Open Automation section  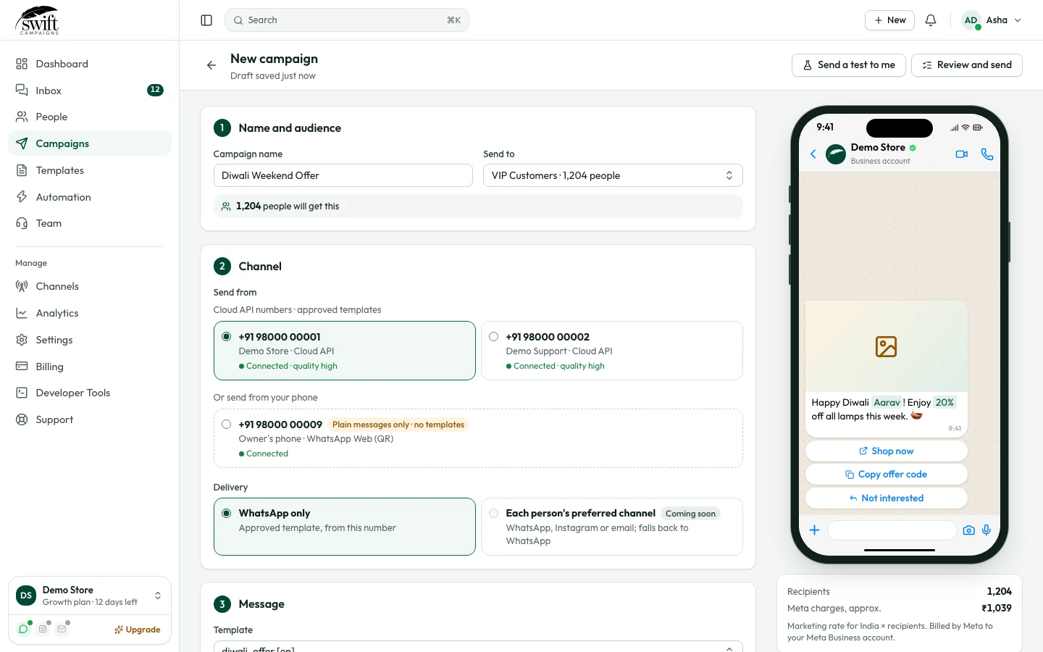point(90,197)
